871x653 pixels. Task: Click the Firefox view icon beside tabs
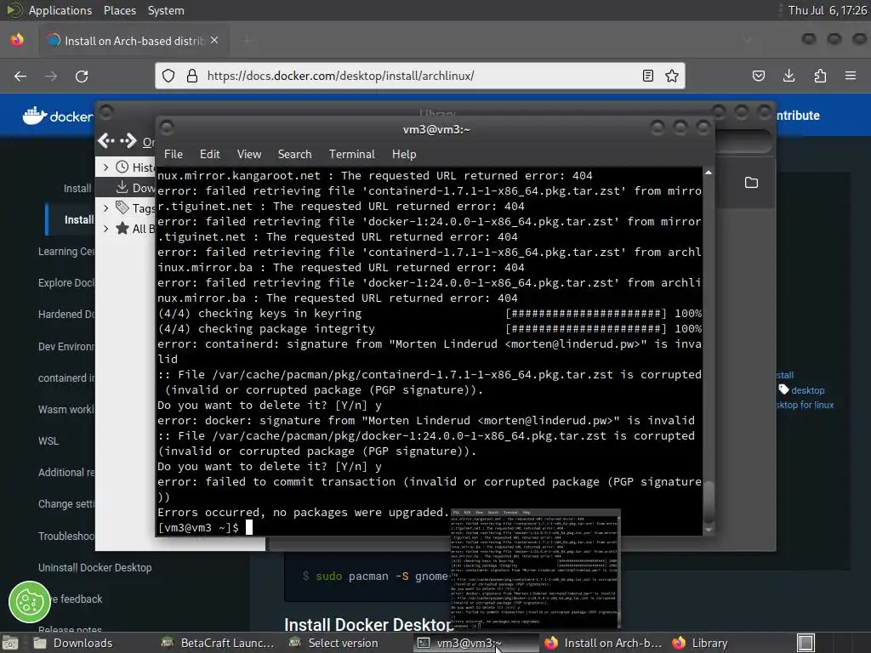[x=17, y=40]
